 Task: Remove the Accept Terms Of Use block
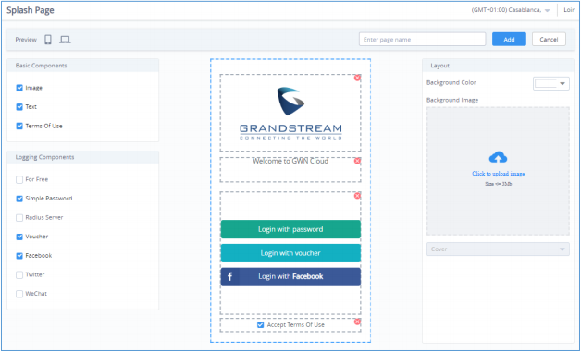pos(357,322)
